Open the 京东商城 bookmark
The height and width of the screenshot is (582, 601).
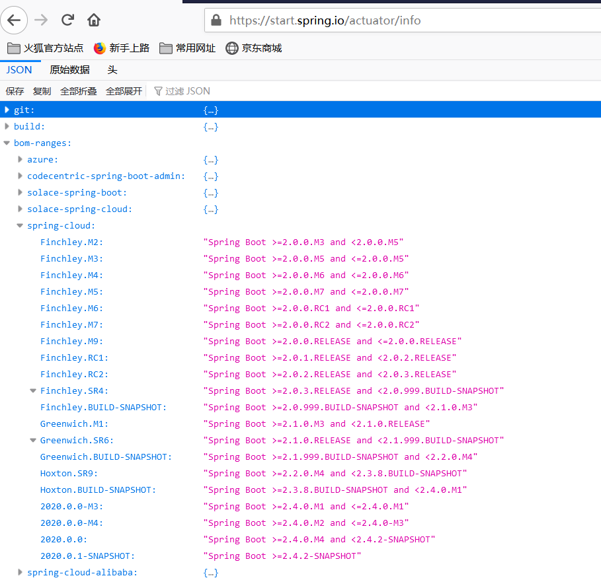(x=254, y=48)
